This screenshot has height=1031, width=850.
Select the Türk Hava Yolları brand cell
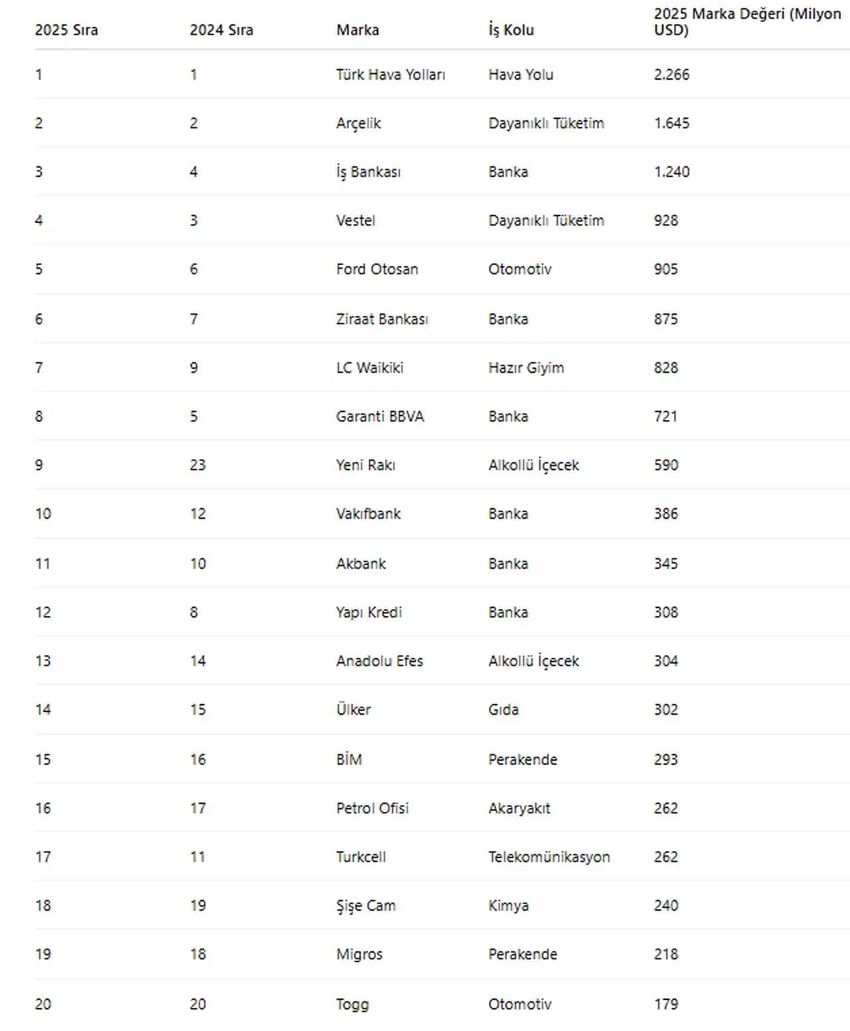[390, 74]
